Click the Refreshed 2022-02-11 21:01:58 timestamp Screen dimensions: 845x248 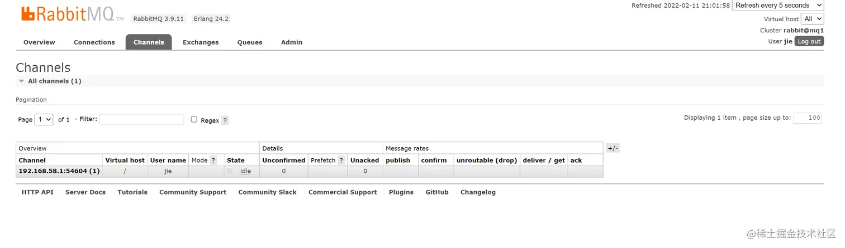[x=681, y=6]
